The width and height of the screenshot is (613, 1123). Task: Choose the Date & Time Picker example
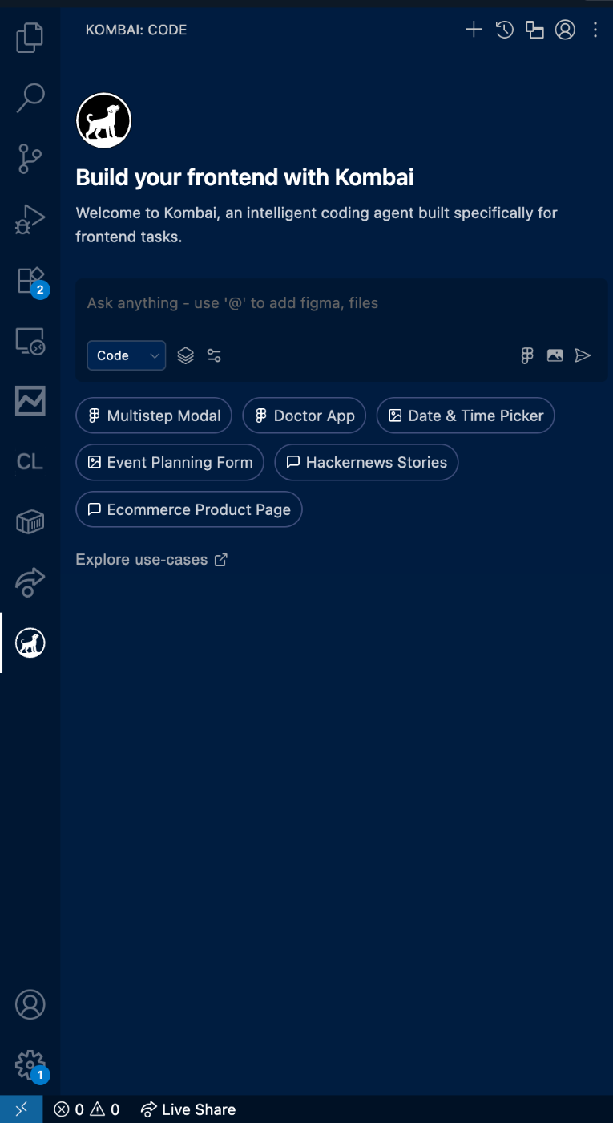[466, 416]
